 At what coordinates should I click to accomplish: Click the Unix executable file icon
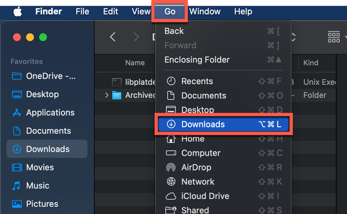tap(116, 82)
